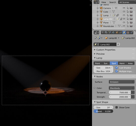
Task: Open the Object properties cube tab
Action: [117, 33]
